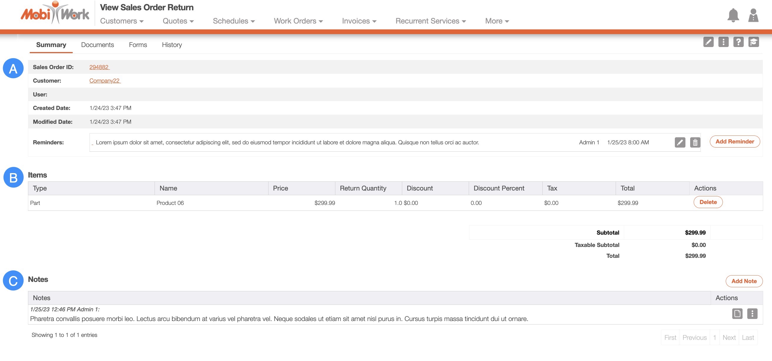Open the training graduation cap icon
This screenshot has width=772, height=361.
(753, 42)
